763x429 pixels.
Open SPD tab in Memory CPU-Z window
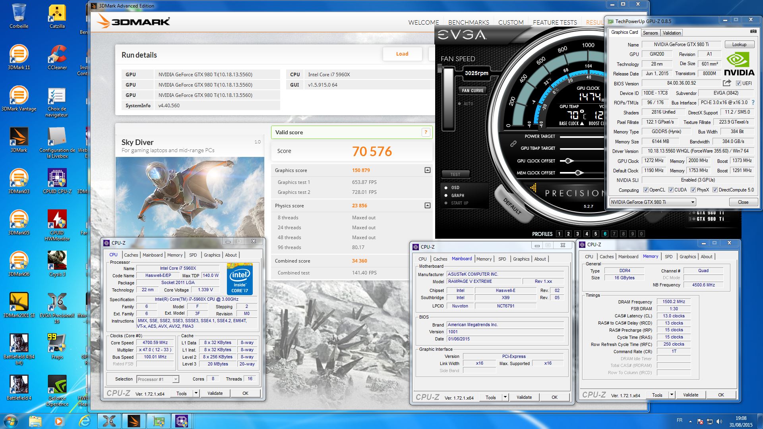(x=668, y=257)
